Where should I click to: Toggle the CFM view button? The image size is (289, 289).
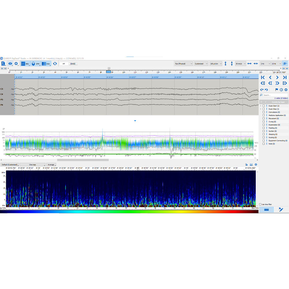pos(35,64)
